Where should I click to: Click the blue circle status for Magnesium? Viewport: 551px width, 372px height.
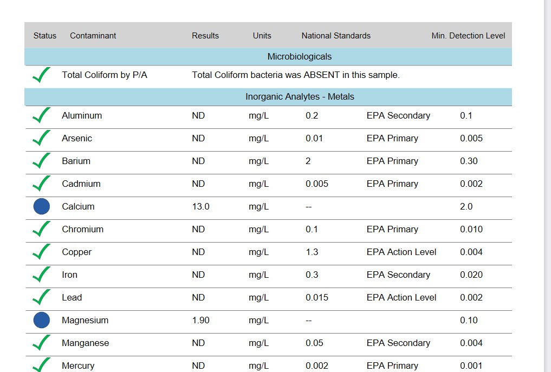pos(42,320)
